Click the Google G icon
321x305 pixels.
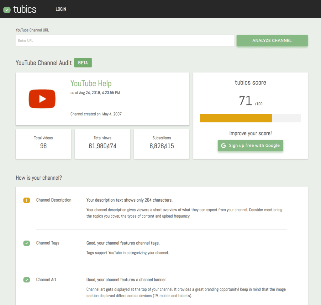coord(224,145)
